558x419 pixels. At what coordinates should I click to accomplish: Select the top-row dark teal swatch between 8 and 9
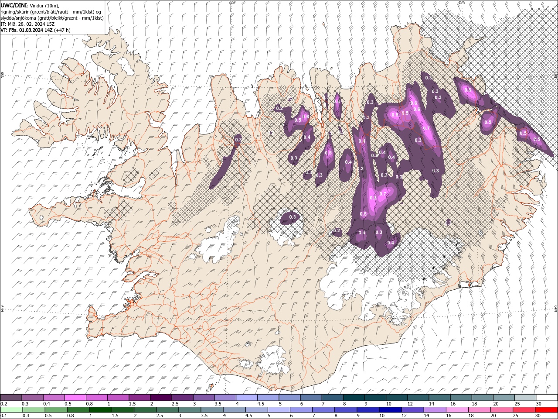pyautogui.click(x=353, y=398)
